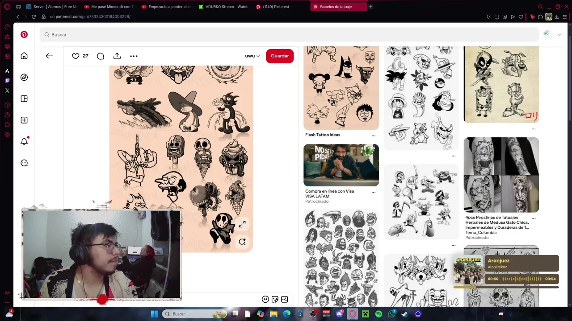Open Pinterest messages chat icon
Image resolution: width=572 pixels, height=321 pixels.
(x=24, y=163)
